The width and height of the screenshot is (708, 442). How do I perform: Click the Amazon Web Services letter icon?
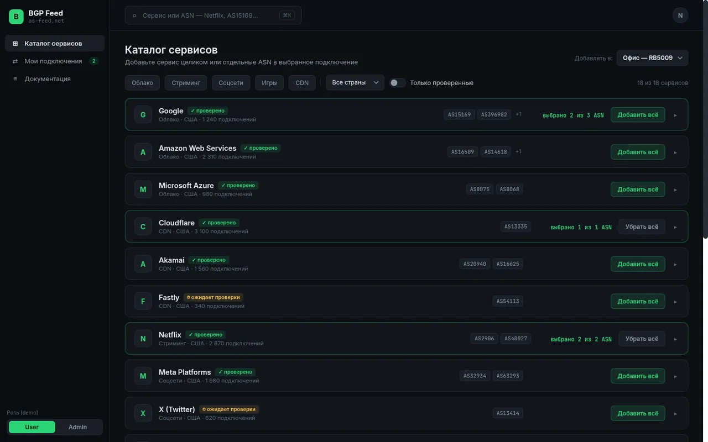click(143, 152)
